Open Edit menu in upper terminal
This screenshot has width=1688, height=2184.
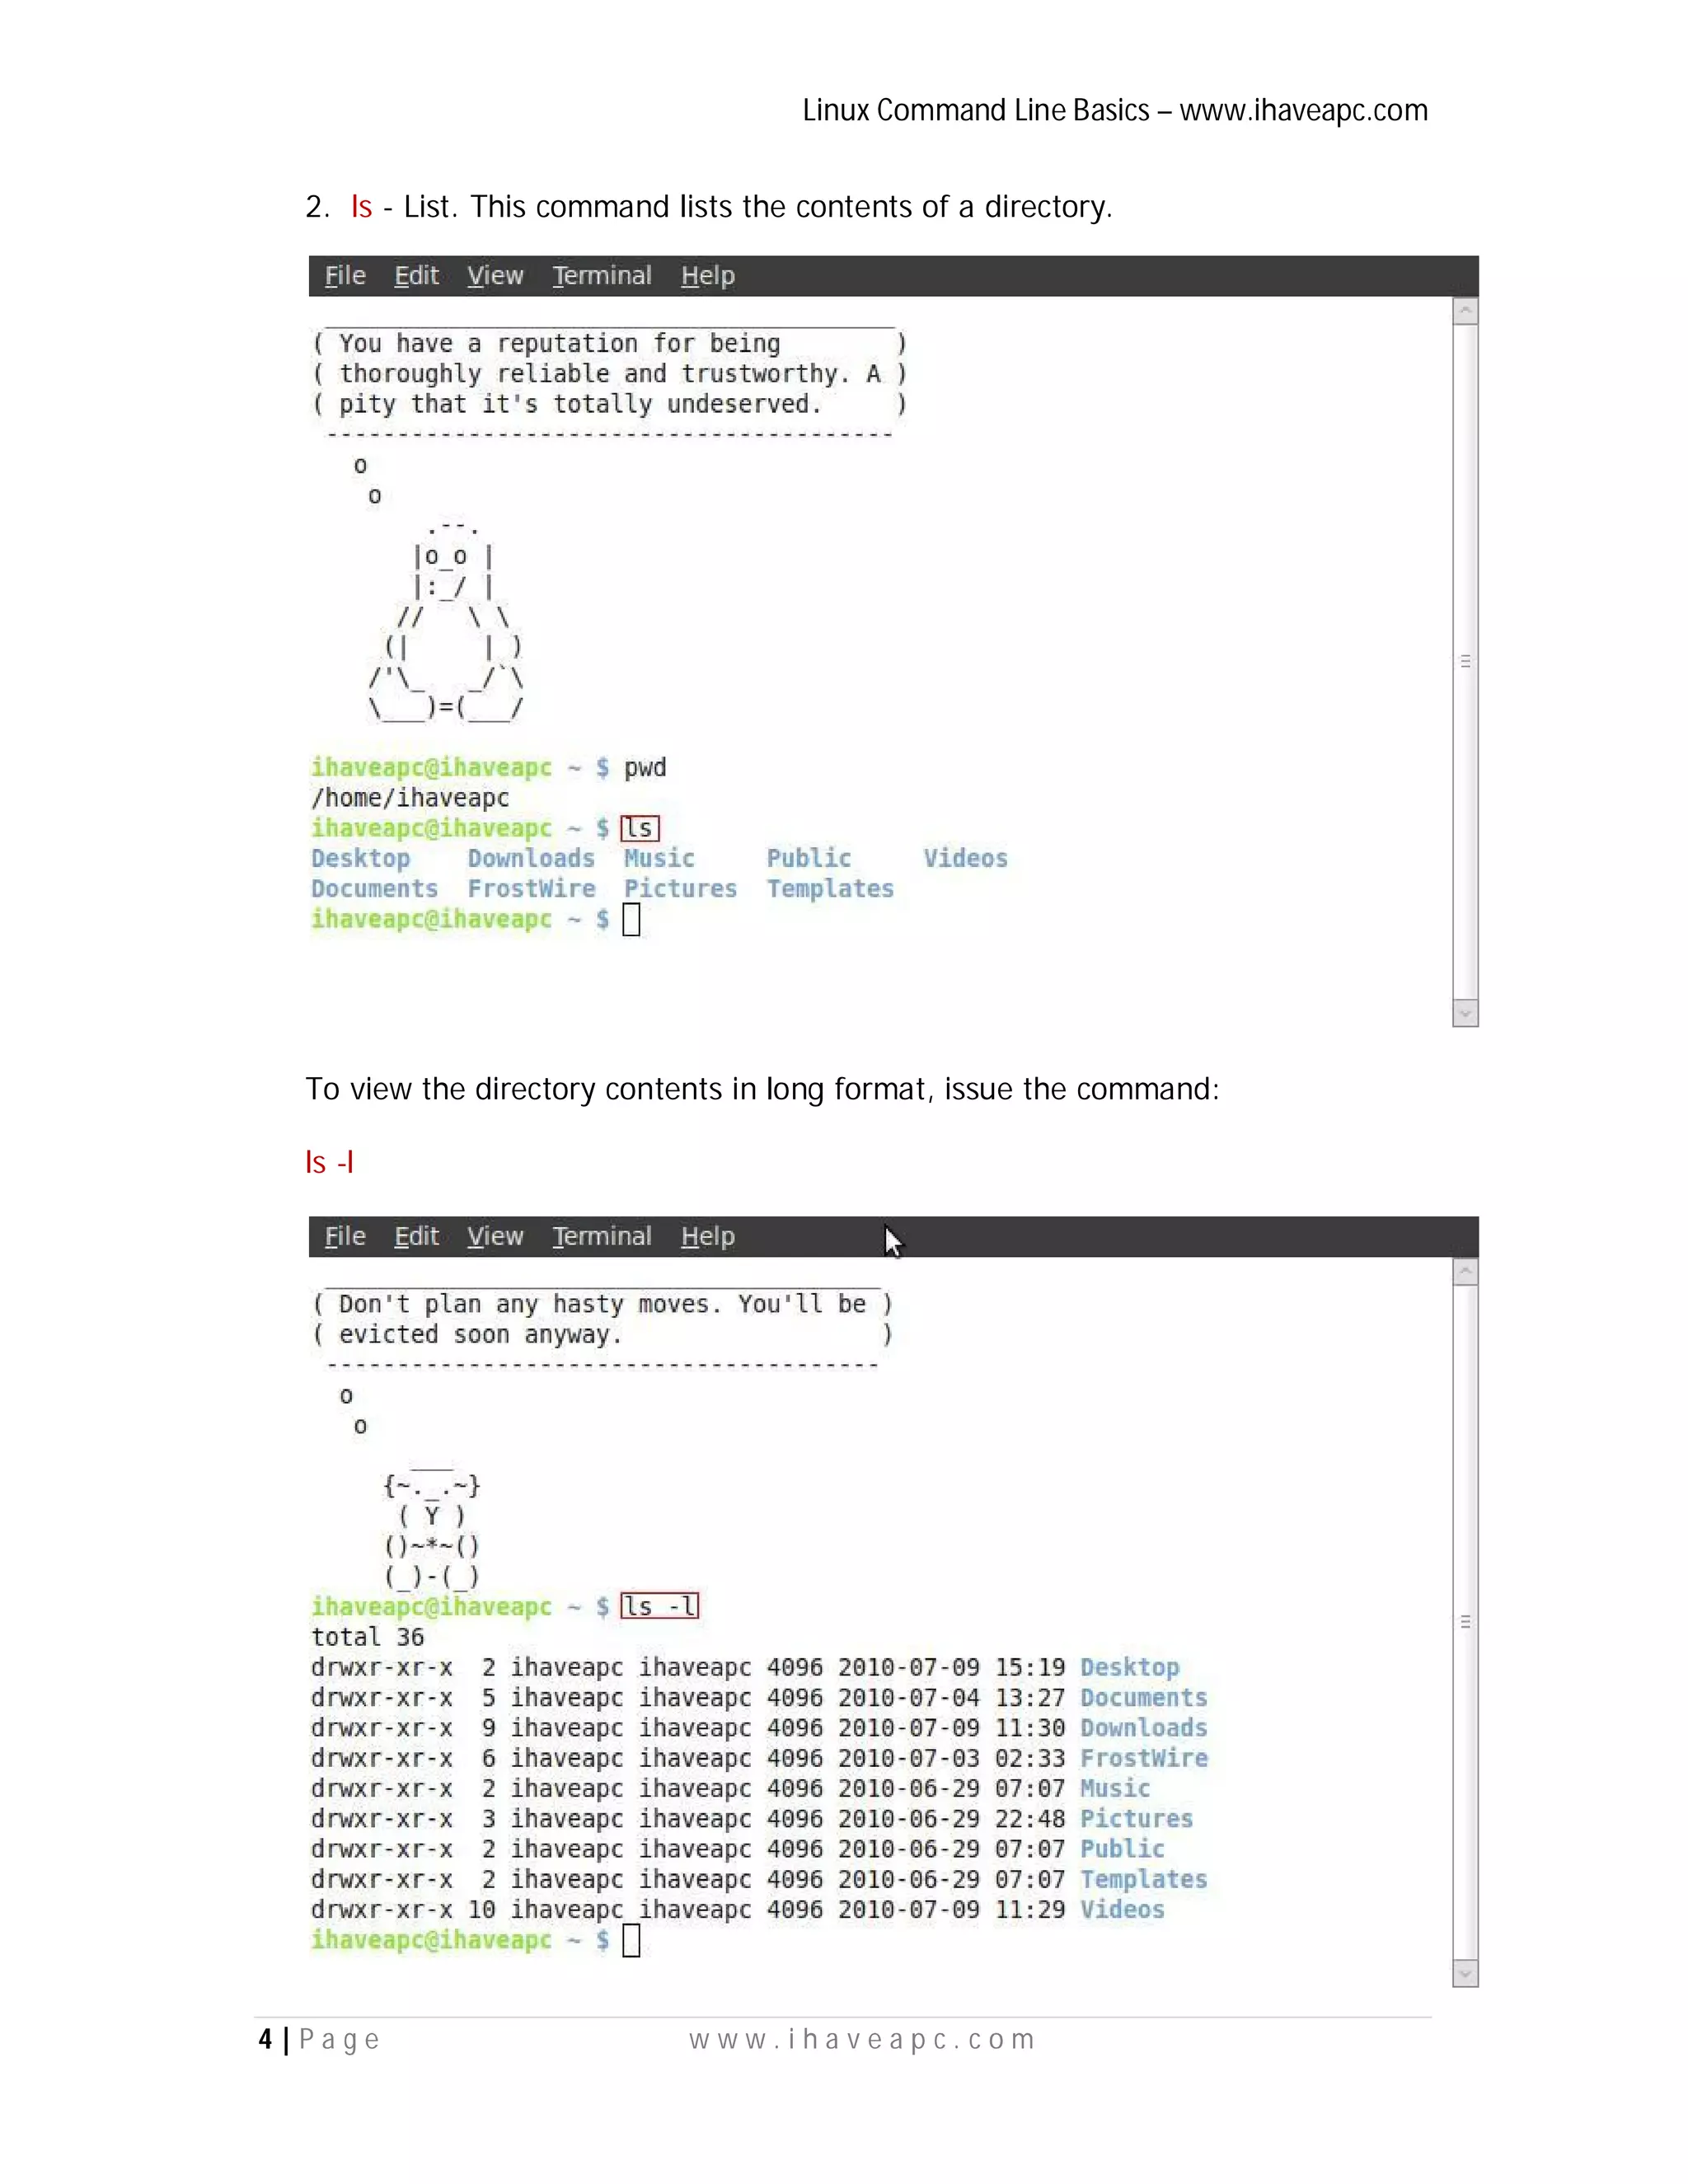tap(416, 276)
